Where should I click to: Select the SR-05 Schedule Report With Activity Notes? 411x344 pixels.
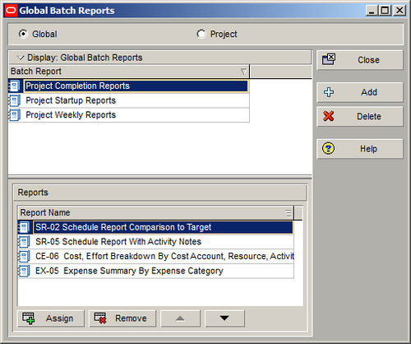click(x=155, y=242)
